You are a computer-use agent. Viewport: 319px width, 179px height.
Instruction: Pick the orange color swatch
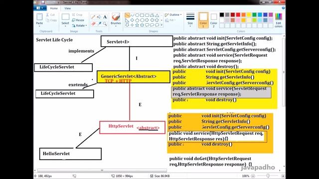click(244, 14)
